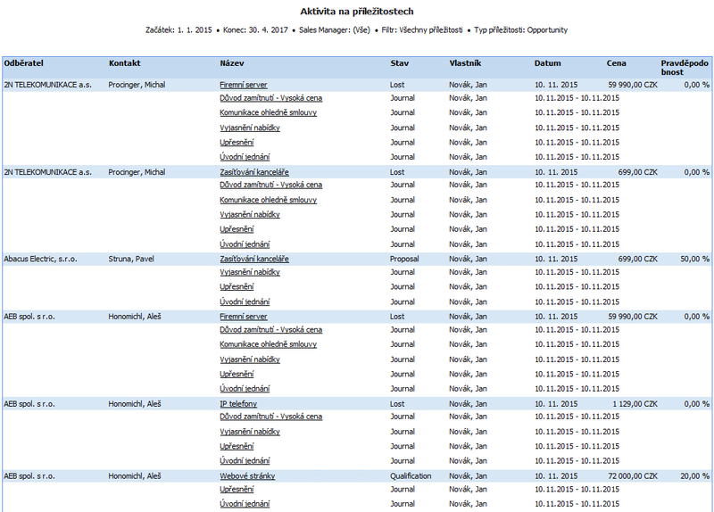Open the IP telefony opportunity link

[x=238, y=404]
